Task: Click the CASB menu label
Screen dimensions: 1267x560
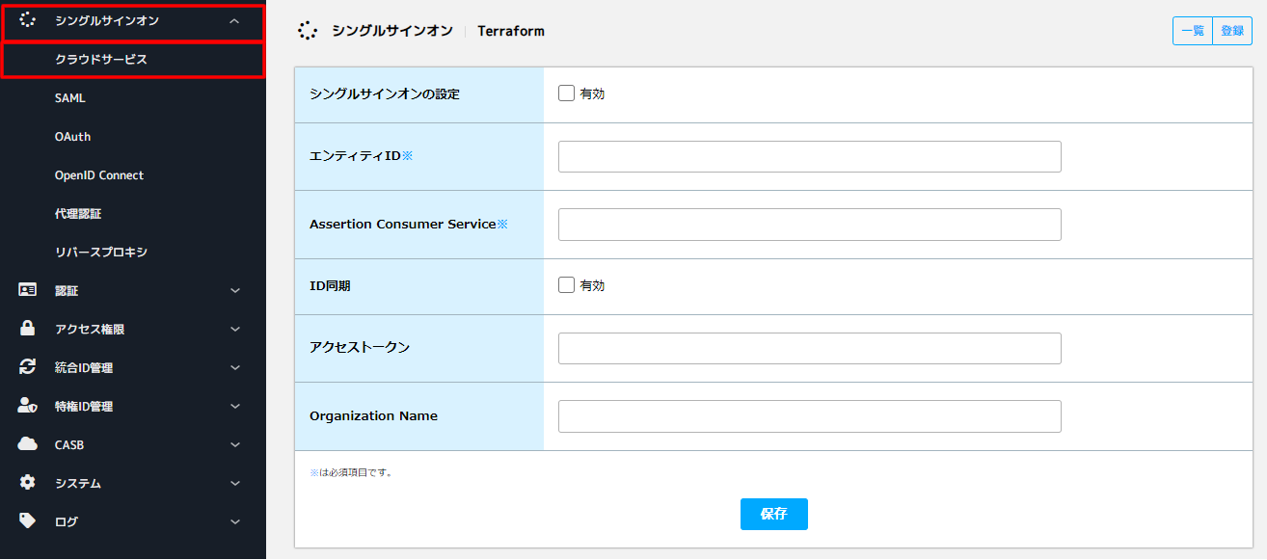Action: (69, 444)
